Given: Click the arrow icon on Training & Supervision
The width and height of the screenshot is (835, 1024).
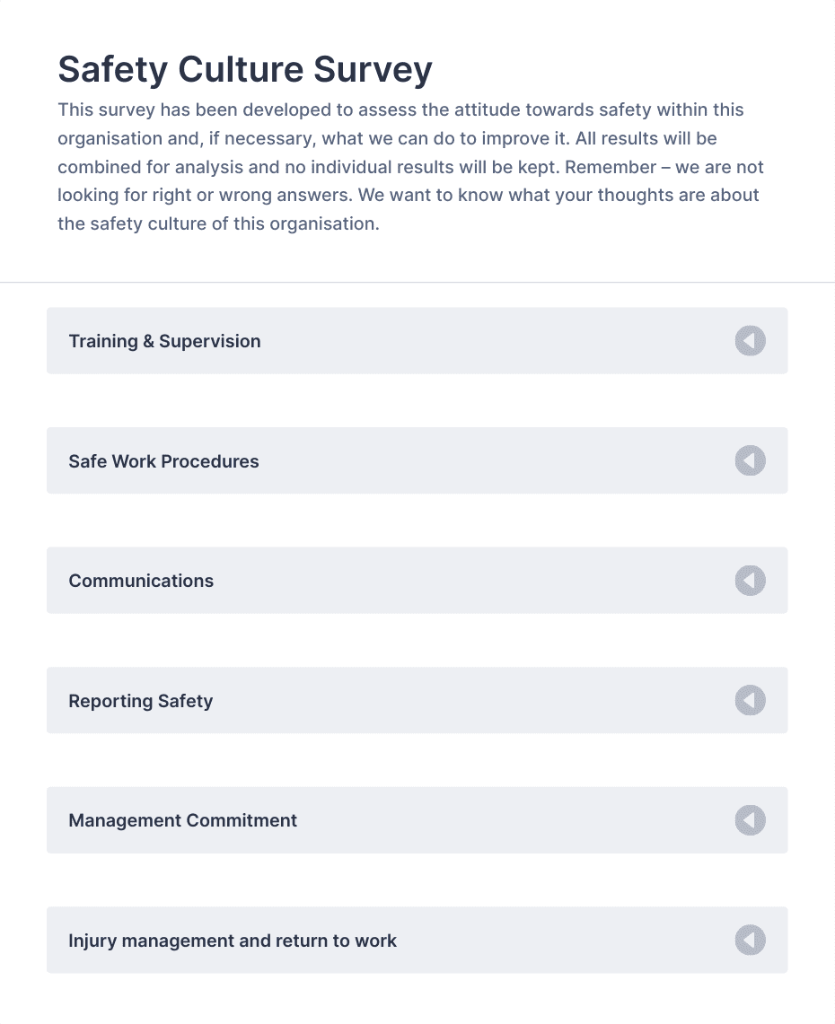Looking at the screenshot, I should point(750,340).
